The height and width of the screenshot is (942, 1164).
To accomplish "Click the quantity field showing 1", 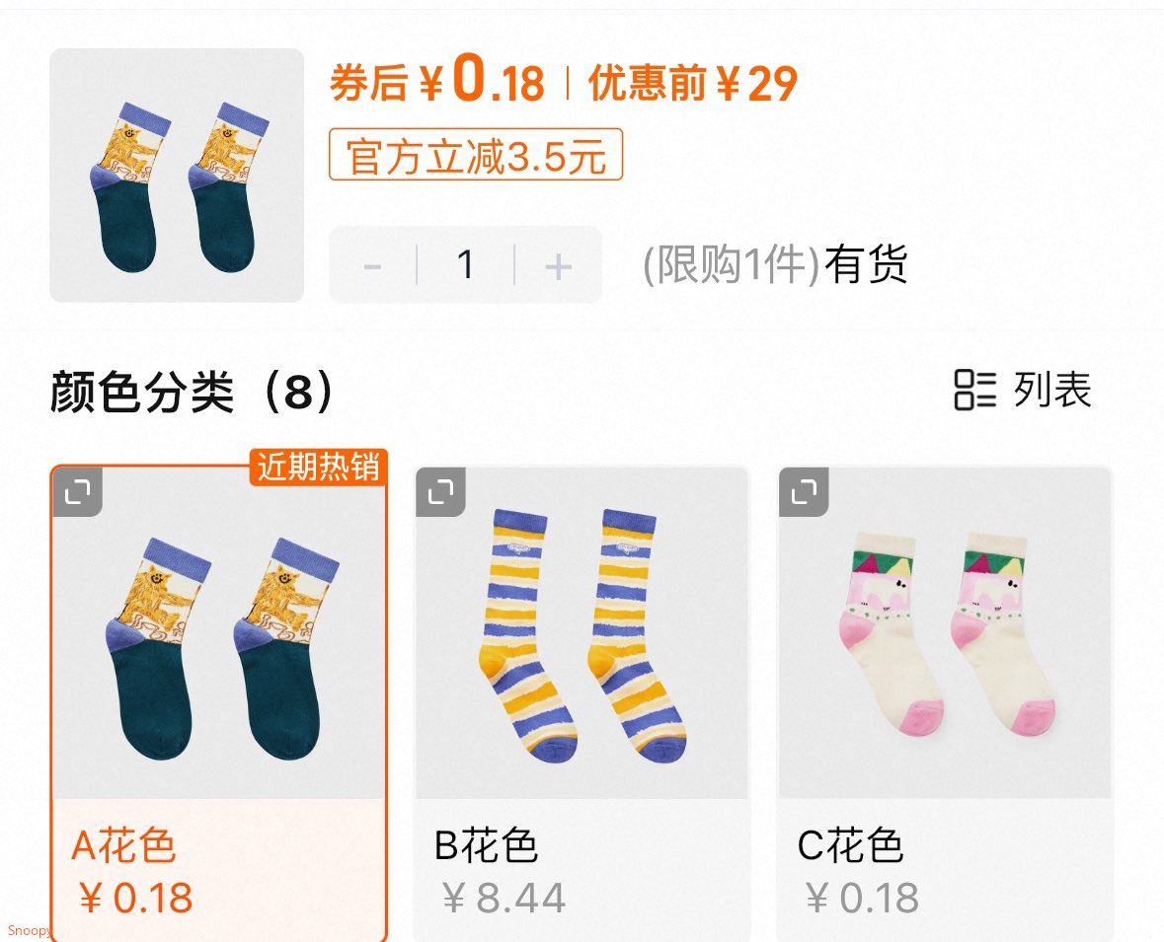I will 465,264.
